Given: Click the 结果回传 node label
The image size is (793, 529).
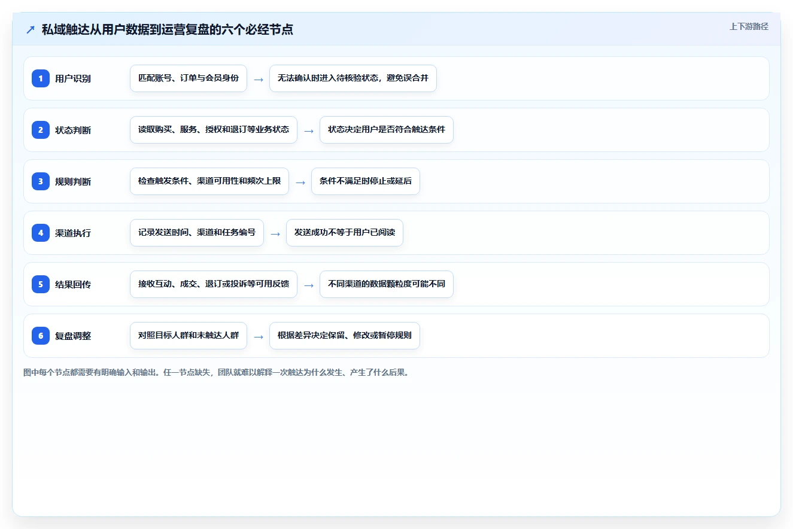Looking at the screenshot, I should click(x=73, y=284).
